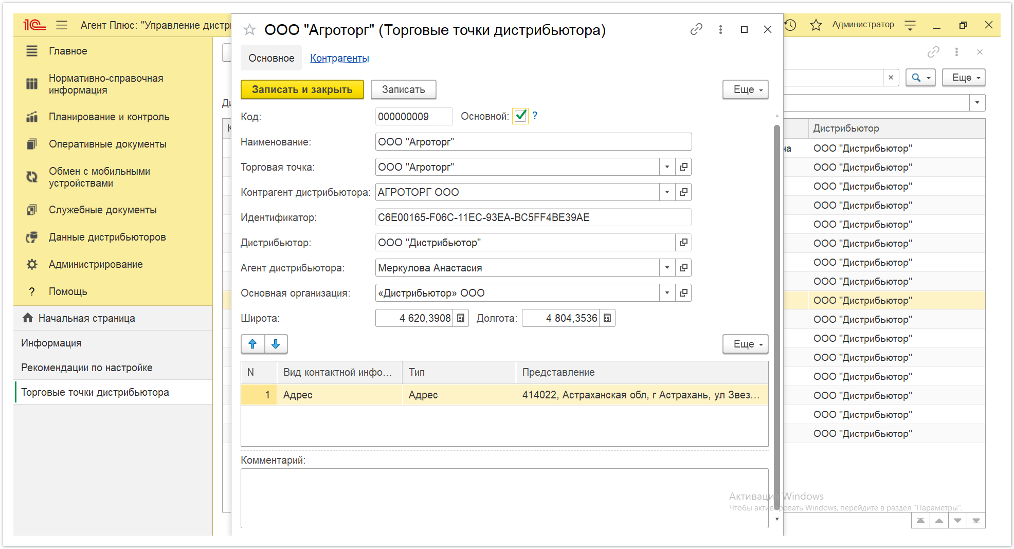The height and width of the screenshot is (549, 1014).
Task: Open the Еще menu beside Записать
Action: coord(745,89)
